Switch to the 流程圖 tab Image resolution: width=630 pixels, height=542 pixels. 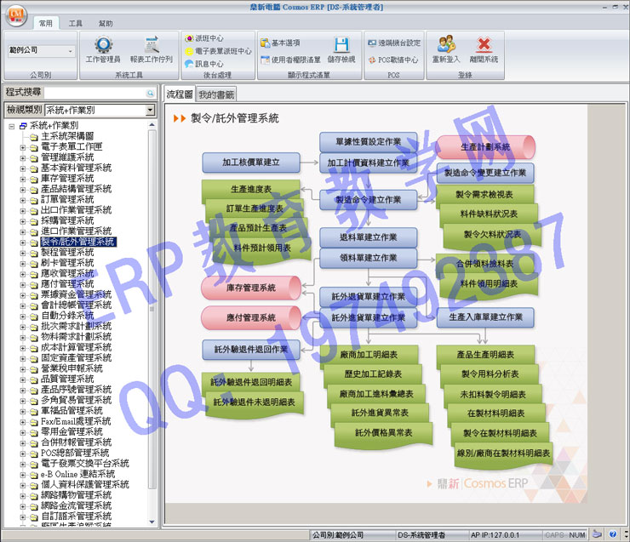point(180,94)
